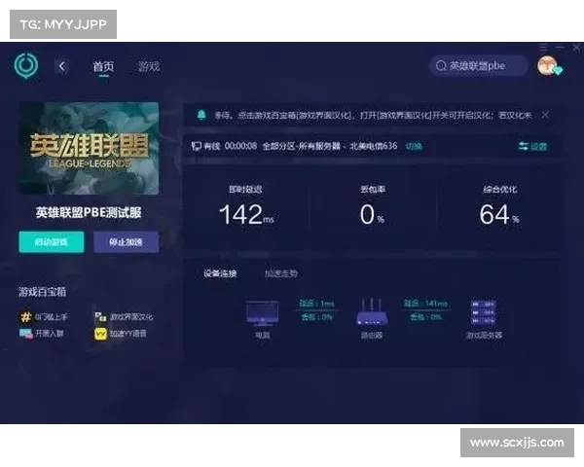Open the 加速YY语音 tool
The width and height of the screenshot is (584, 467).
click(121, 334)
